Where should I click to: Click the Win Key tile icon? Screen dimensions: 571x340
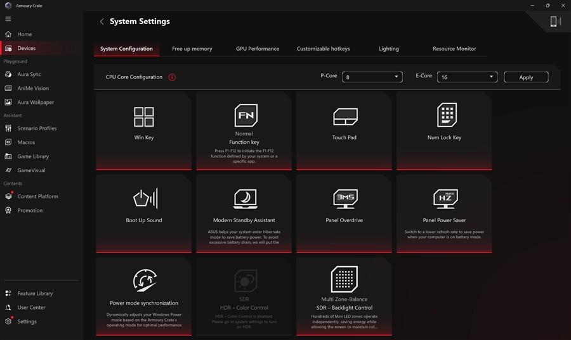coord(144,117)
